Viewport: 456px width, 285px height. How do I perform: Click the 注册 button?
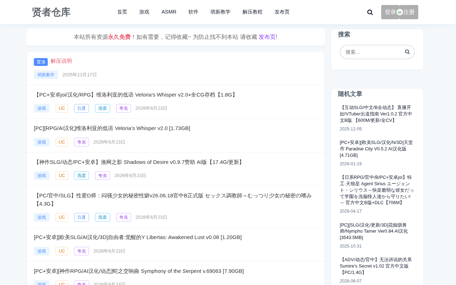click(409, 12)
